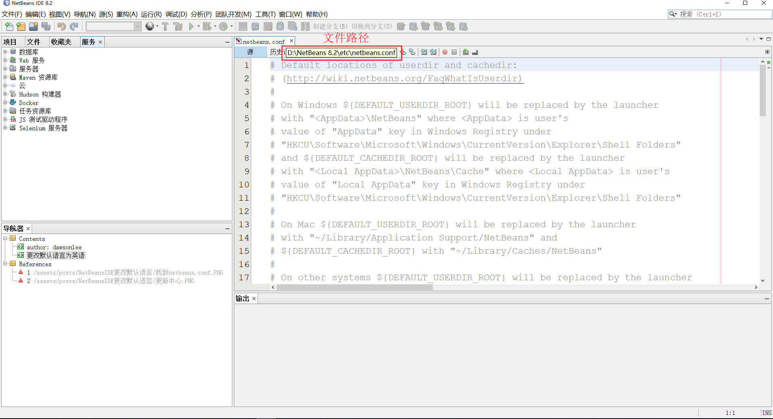Open the 帮助(H) menu
This screenshot has width=773, height=419.
click(317, 14)
